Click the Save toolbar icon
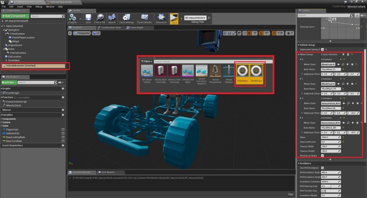Screen dimensions: 367x198 click(88, 18)
